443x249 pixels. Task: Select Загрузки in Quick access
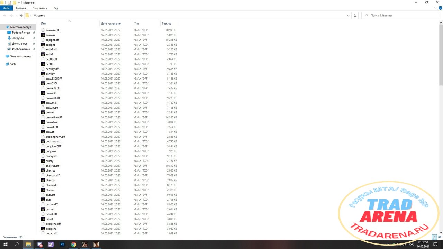pos(18,38)
